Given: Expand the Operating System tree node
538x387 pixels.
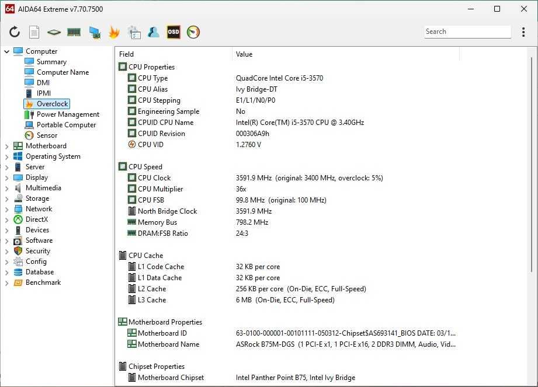Looking at the screenshot, I should tap(6, 157).
